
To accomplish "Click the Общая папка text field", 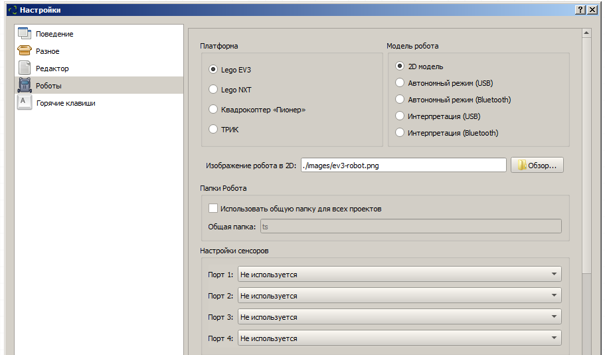I will coord(411,227).
